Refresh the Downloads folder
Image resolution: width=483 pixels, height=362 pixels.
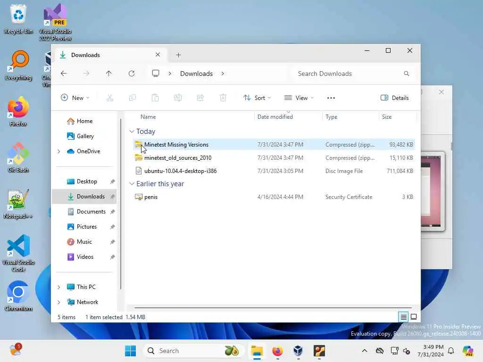[x=132, y=74]
